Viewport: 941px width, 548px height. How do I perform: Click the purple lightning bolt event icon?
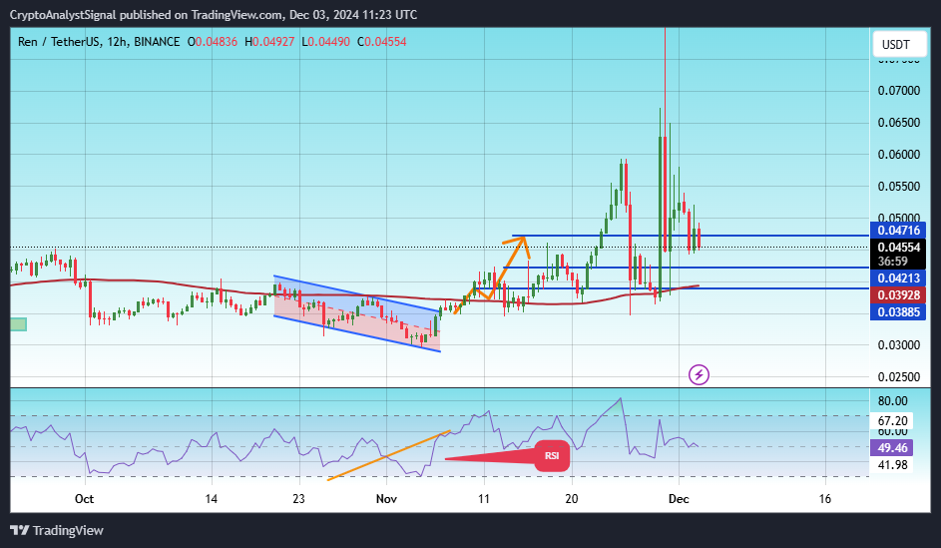pos(699,375)
